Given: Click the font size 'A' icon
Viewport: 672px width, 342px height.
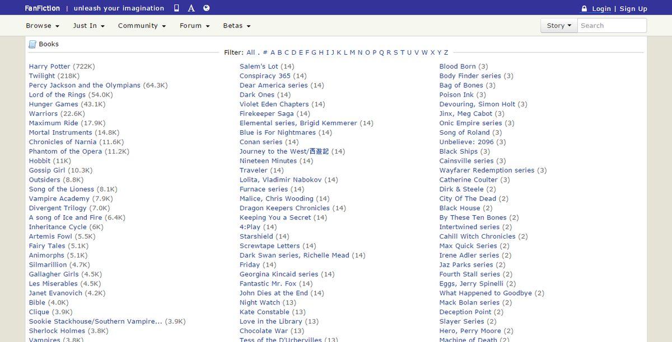Looking at the screenshot, I should pos(191,8).
